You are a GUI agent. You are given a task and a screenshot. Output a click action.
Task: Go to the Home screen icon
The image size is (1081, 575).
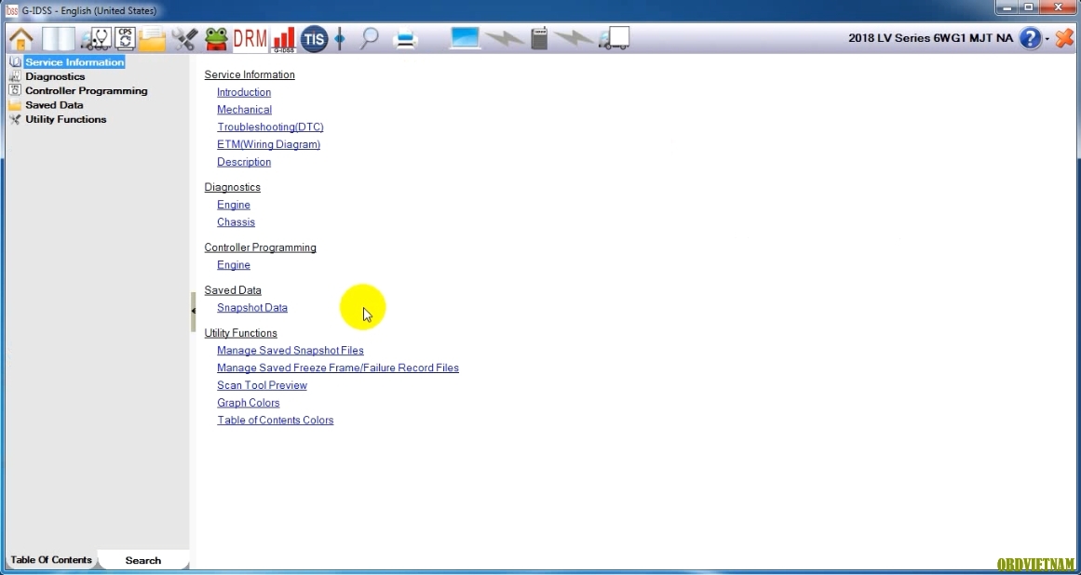(x=21, y=38)
